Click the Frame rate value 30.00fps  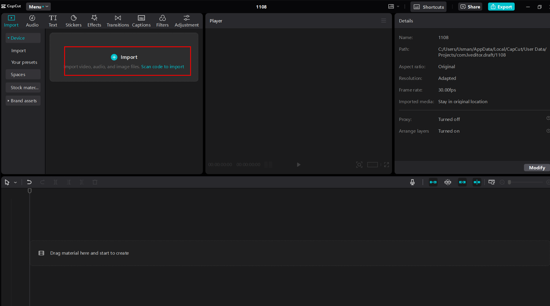pos(447,90)
